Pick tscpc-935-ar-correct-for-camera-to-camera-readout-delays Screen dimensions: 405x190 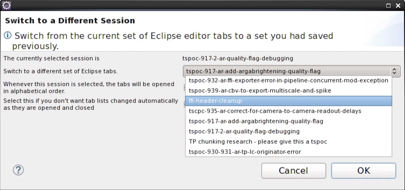(x=275, y=111)
